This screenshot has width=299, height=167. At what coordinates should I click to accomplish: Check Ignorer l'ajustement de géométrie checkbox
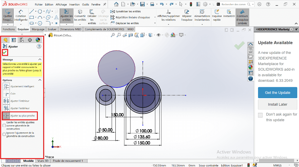click(4, 134)
